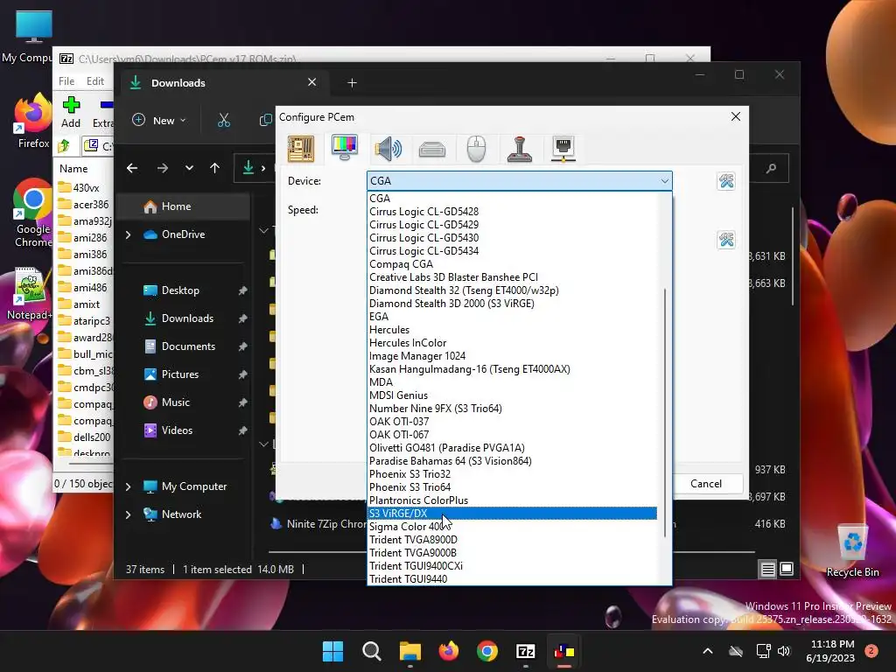The height and width of the screenshot is (672, 896).
Task: Open recent locations chevron in Explorer
Action: [x=189, y=168]
